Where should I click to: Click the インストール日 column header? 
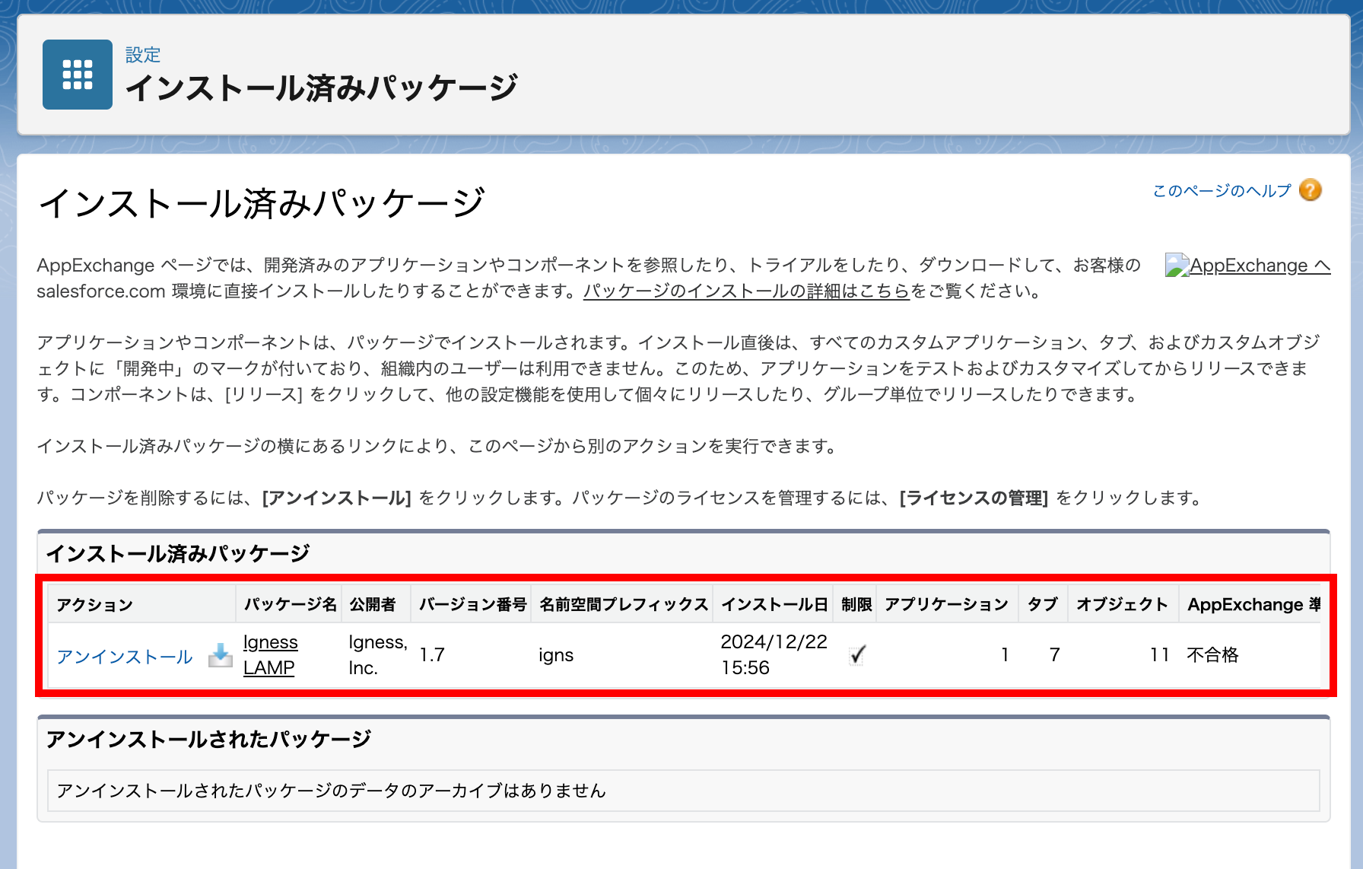pos(774,605)
